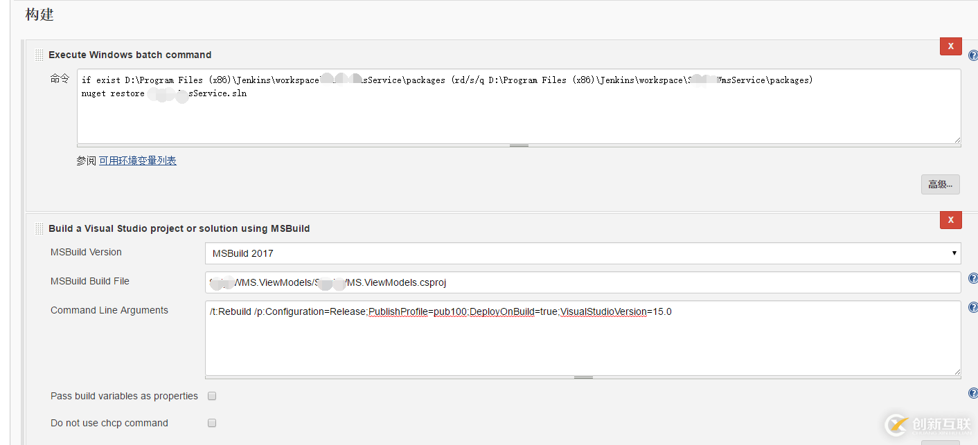Click the Execute Windows batch command title

pos(130,55)
